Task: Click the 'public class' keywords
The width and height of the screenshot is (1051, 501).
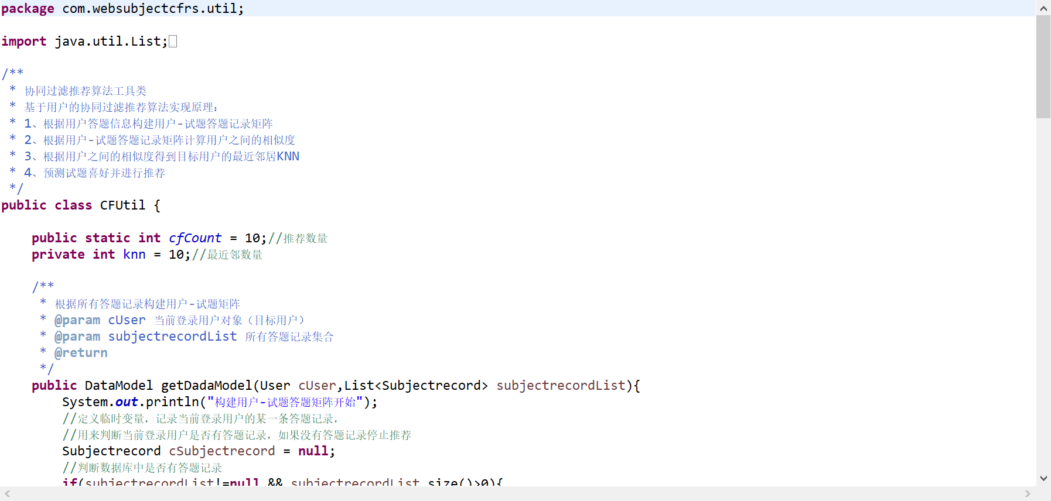Action: [47, 205]
